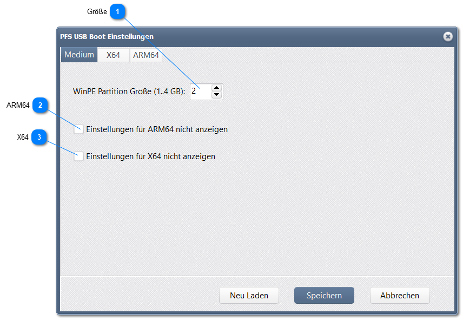Click the 'Größe' callout text above the dialog

point(97,11)
